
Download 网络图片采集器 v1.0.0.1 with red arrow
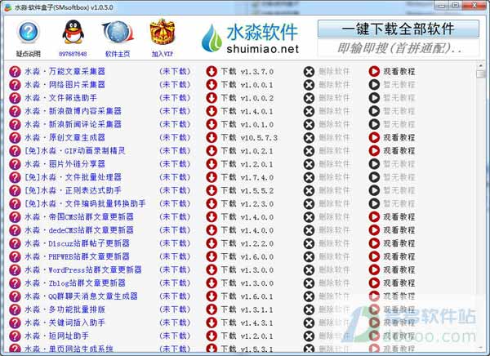click(x=212, y=85)
